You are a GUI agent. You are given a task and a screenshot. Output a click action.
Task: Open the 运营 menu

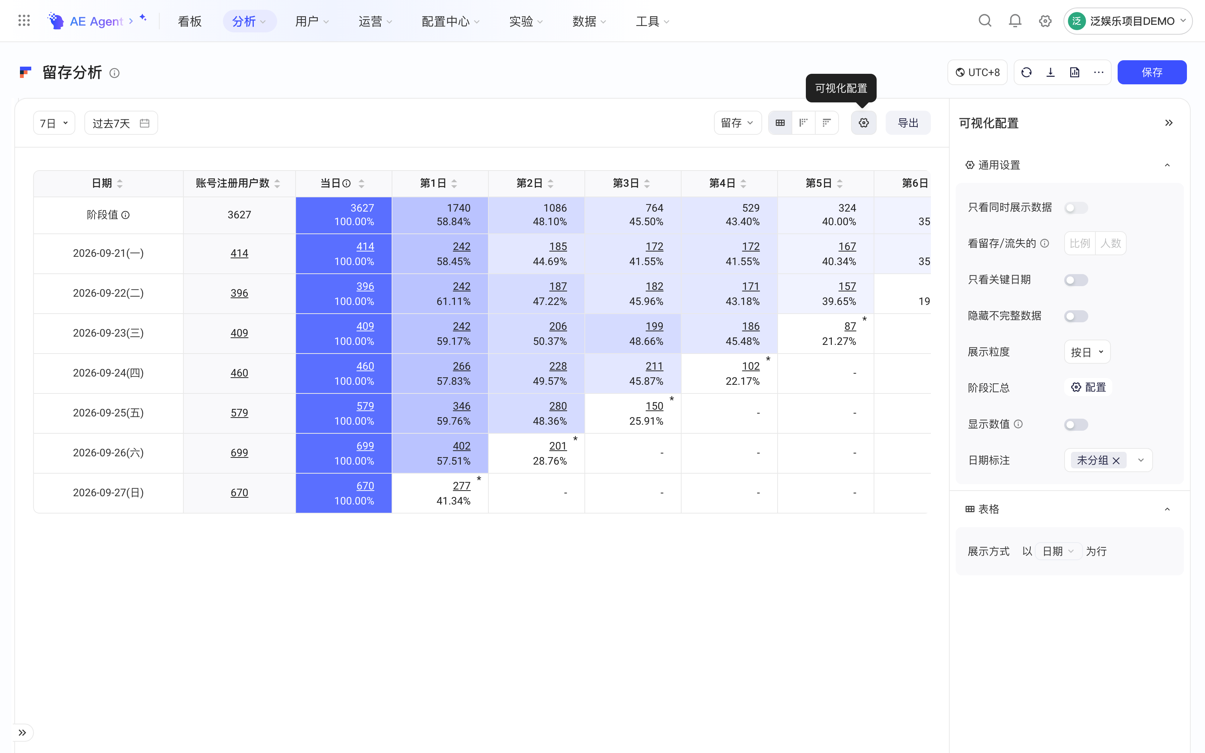pyautogui.click(x=375, y=21)
